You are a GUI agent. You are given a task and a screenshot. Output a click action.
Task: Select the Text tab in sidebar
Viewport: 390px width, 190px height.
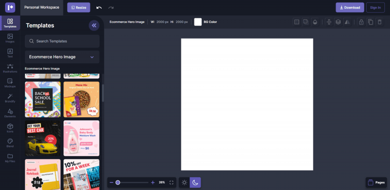pyautogui.click(x=10, y=53)
